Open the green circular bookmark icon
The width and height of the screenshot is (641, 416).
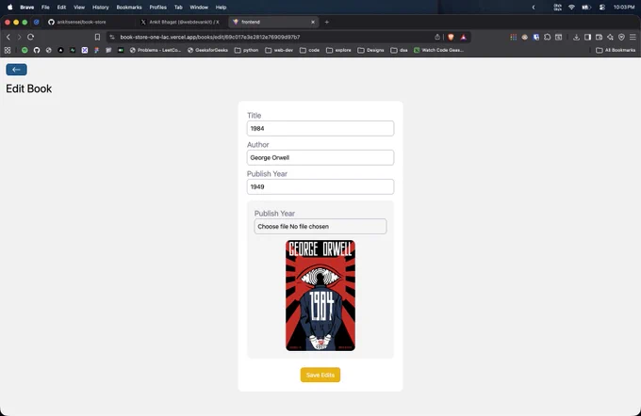click(25, 50)
